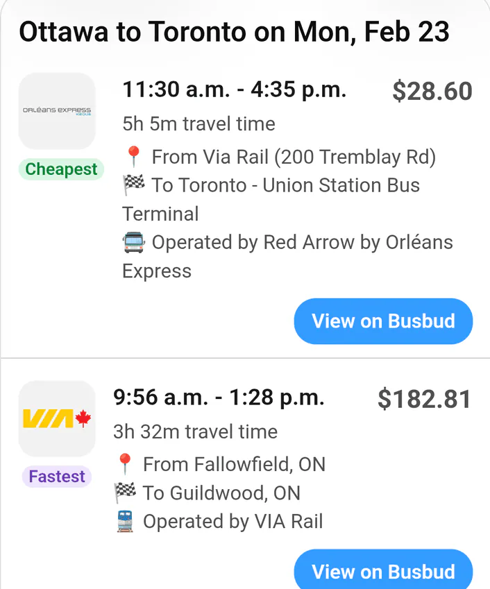
Task: Click the train icon next to VIA Rail operator
Action: pyautogui.click(x=124, y=521)
